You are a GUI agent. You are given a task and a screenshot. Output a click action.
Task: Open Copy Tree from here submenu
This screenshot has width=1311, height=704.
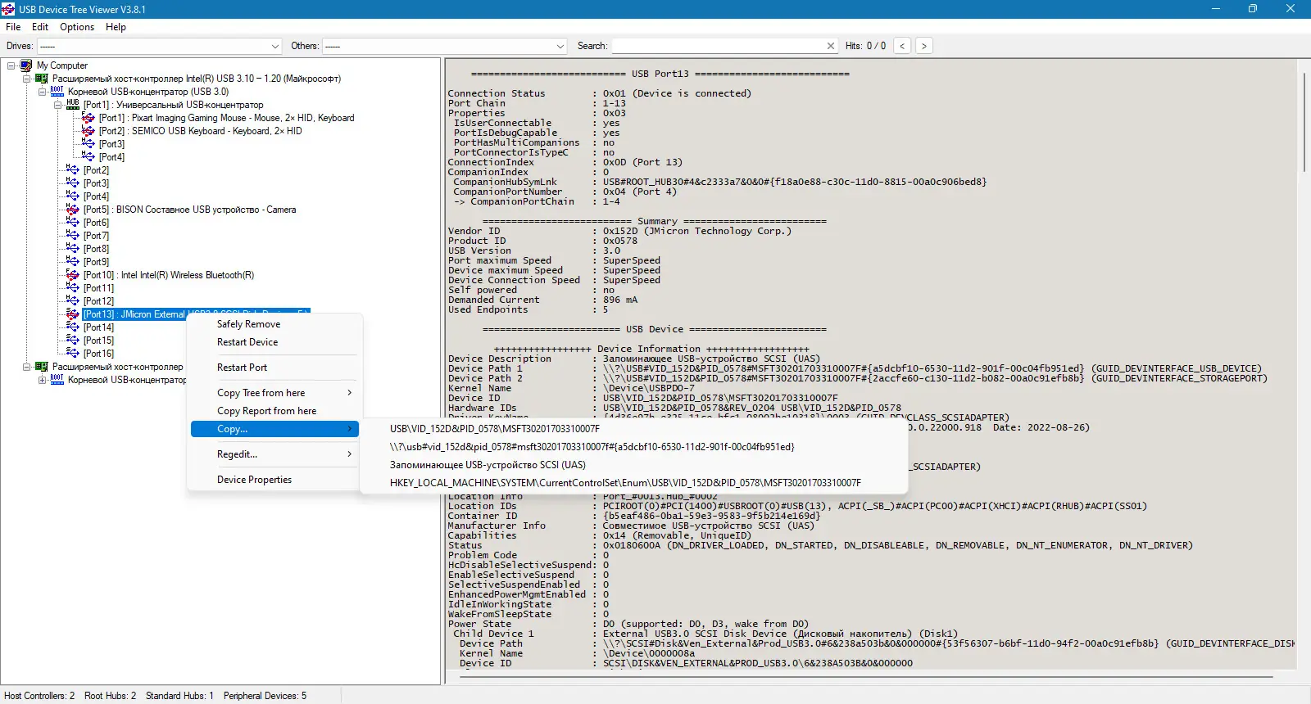coord(275,393)
